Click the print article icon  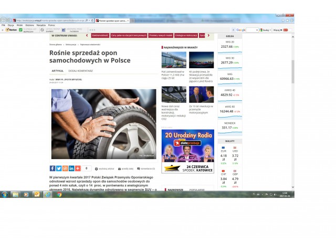pos(98,169)
